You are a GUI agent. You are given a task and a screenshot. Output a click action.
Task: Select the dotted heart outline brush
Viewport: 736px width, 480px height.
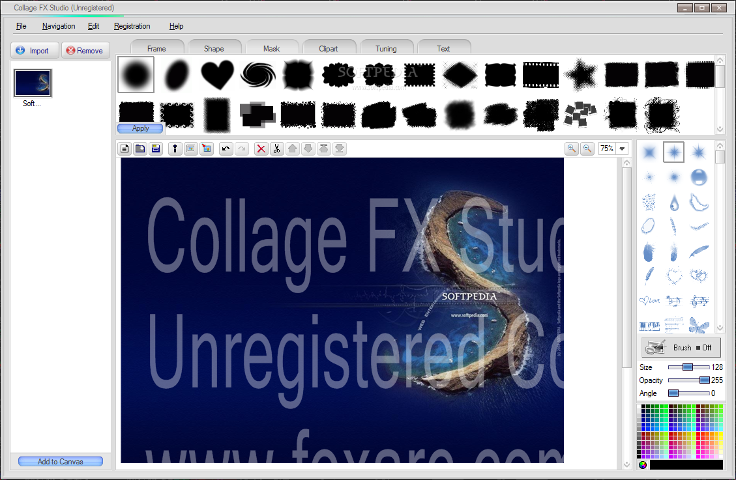click(x=674, y=275)
